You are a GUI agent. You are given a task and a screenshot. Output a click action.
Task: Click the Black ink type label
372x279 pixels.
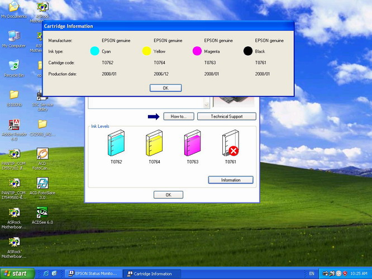click(260, 51)
